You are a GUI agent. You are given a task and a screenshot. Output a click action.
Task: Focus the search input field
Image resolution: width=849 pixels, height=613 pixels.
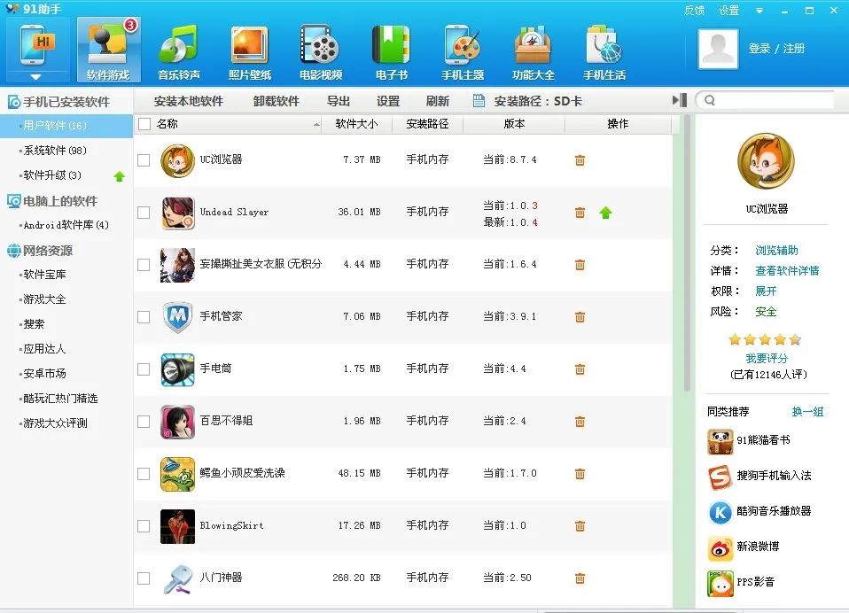pyautogui.click(x=765, y=100)
